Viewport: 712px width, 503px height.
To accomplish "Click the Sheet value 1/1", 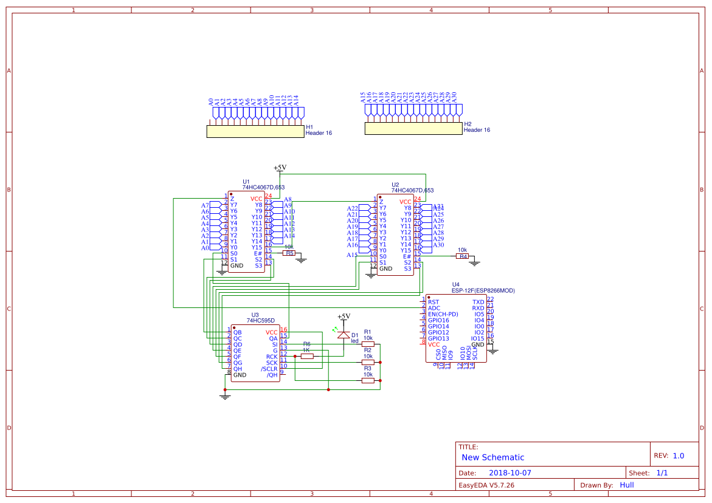I will tap(662, 473).
